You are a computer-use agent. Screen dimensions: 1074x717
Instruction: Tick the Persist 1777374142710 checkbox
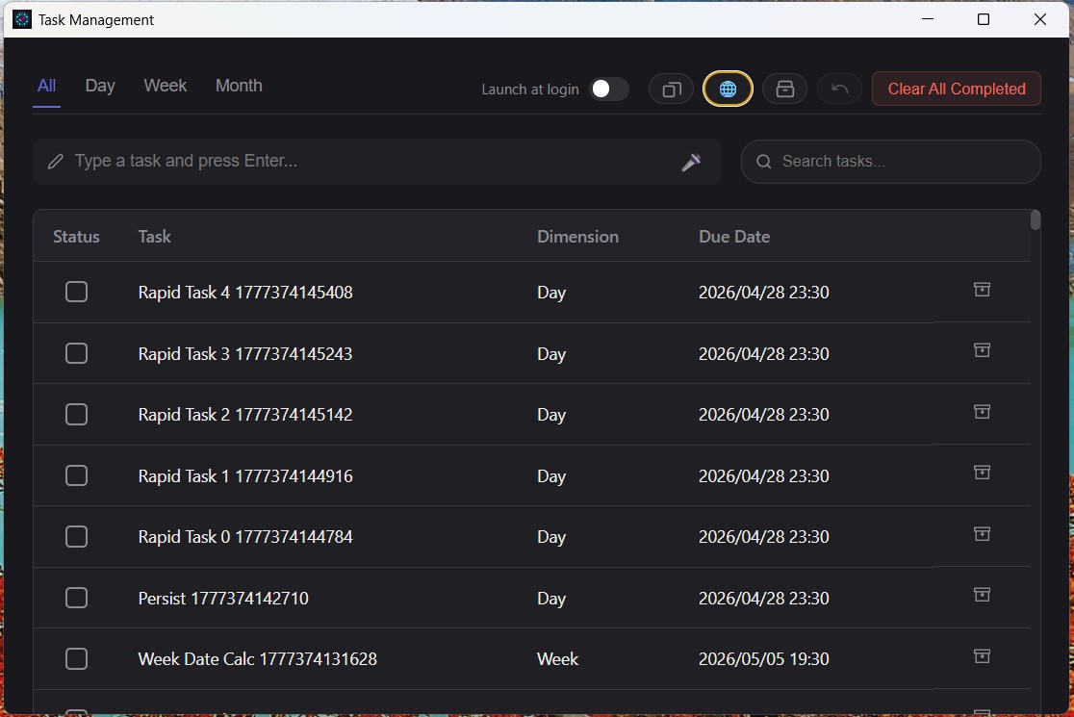point(76,598)
